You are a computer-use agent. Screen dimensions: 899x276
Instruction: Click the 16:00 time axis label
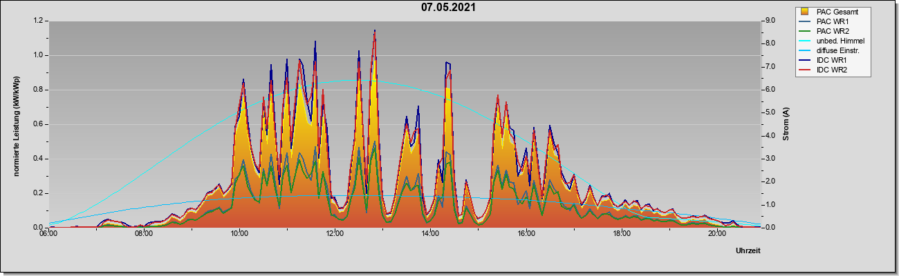click(x=526, y=233)
